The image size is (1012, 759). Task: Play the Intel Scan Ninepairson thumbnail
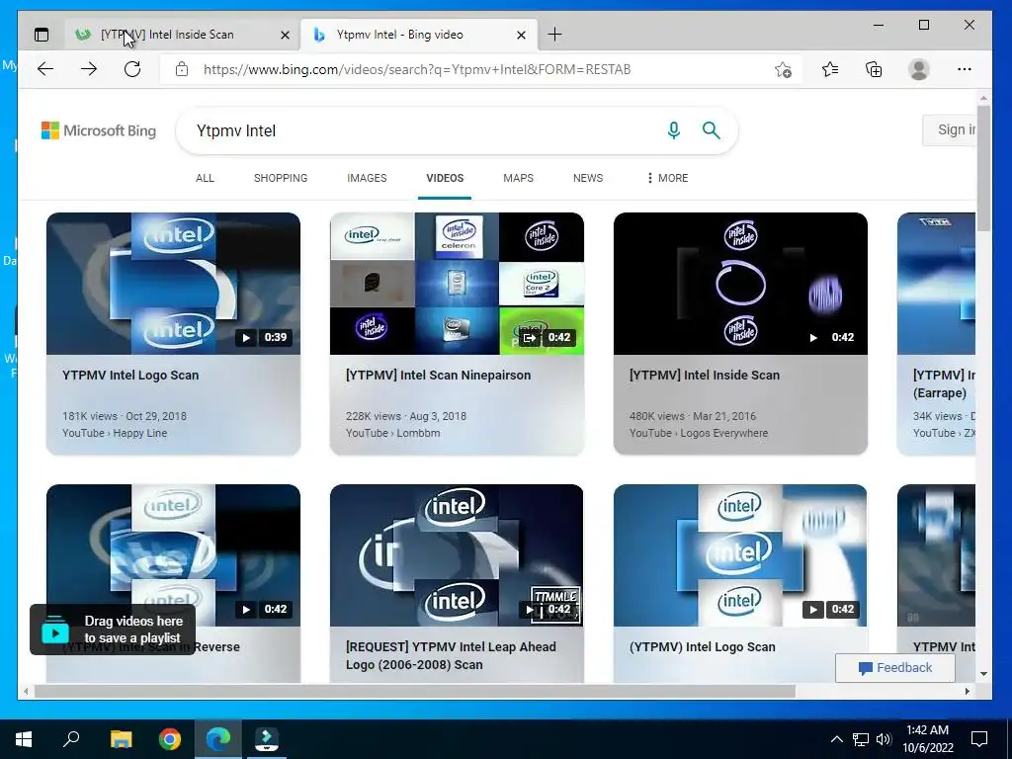[x=457, y=284]
